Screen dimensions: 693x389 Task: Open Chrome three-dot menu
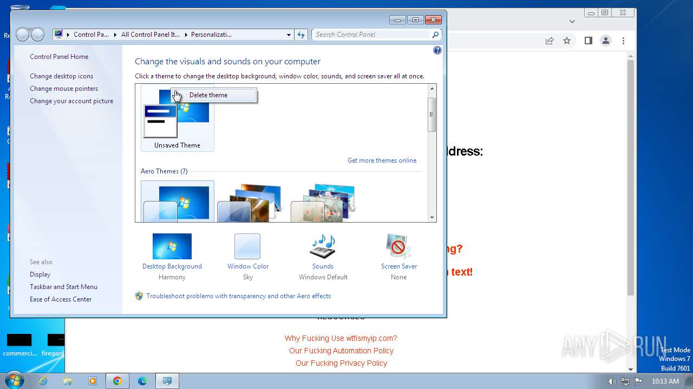[623, 41]
